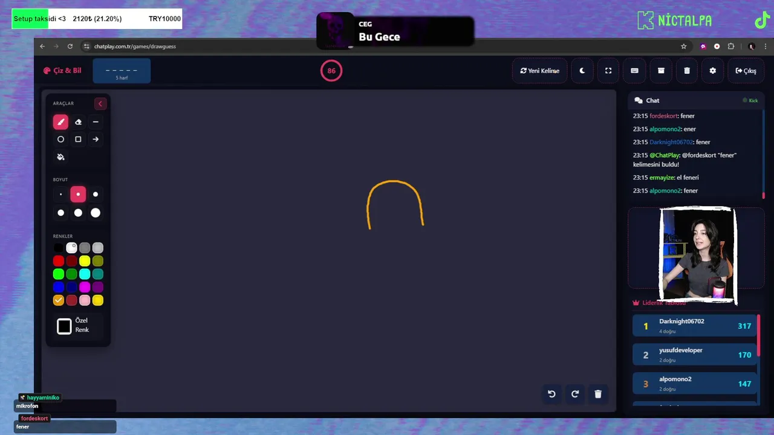Image resolution: width=774 pixels, height=435 pixels.
Task: Choose the highlighted second brush size
Action: (78, 195)
